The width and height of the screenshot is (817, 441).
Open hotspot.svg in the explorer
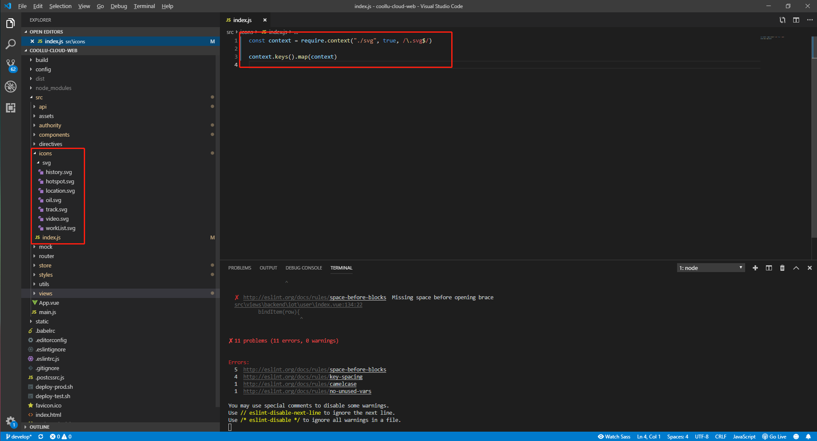click(60, 181)
